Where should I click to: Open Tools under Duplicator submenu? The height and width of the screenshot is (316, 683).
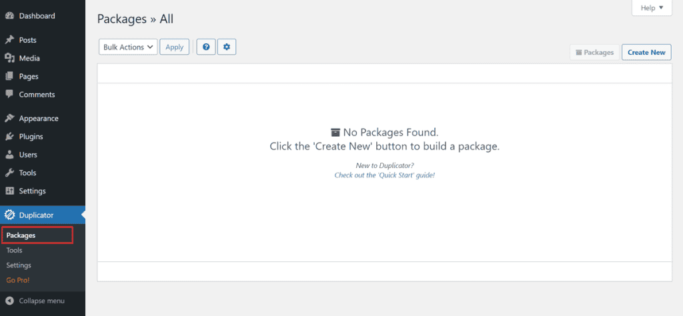tap(15, 250)
